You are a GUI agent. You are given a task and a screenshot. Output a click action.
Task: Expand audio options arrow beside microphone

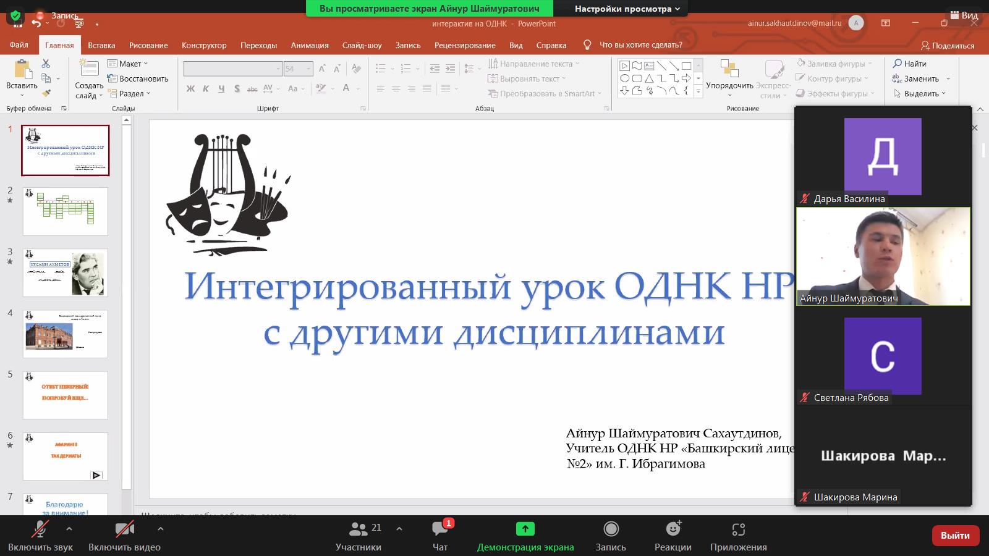coord(69,529)
